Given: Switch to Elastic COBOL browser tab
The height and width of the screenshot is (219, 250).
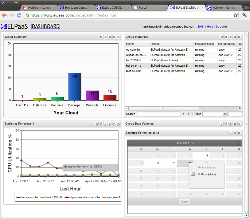Looking at the screenshot, I should pos(113,8).
